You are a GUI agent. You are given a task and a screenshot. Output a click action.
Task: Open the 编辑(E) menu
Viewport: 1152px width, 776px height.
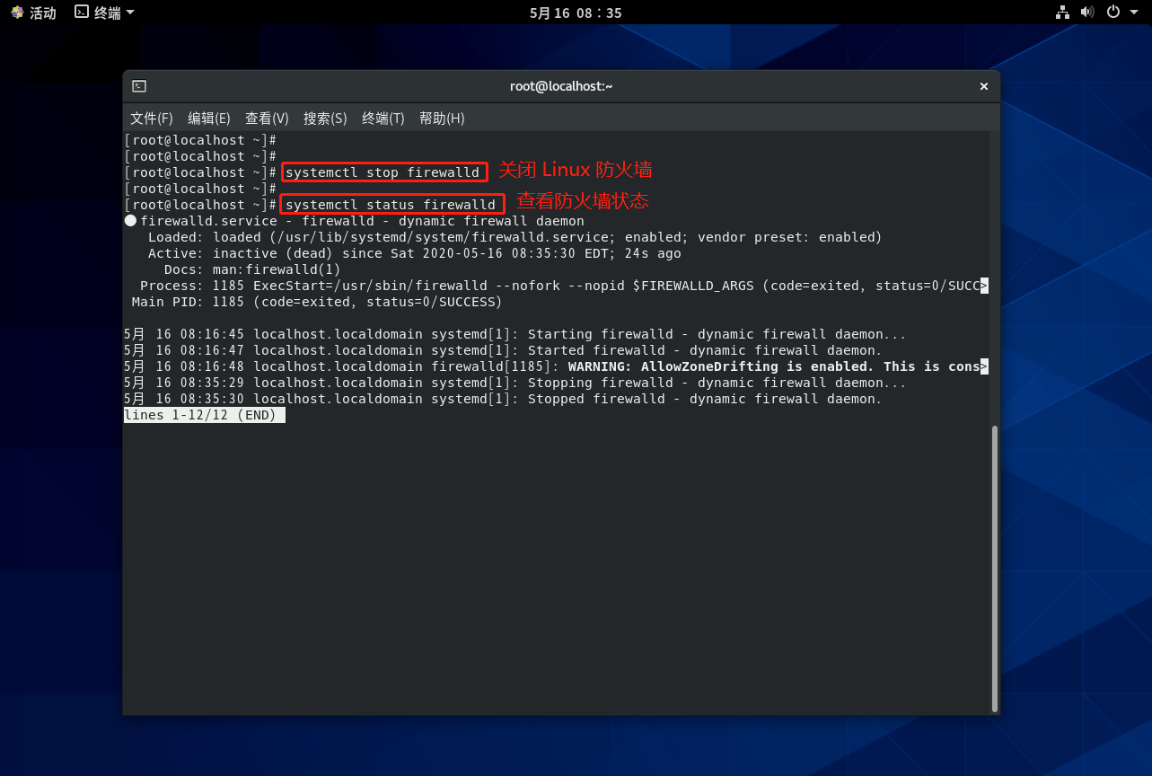(x=209, y=119)
